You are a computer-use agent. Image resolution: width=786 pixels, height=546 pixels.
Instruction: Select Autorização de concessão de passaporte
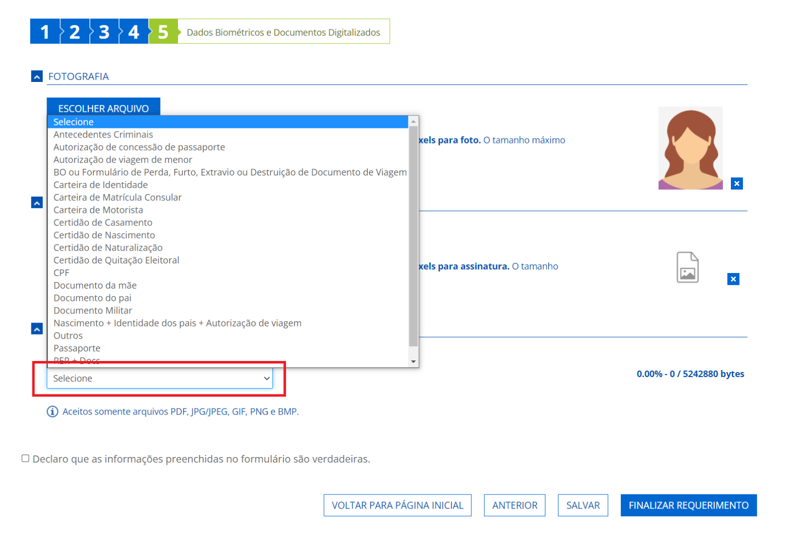[x=228, y=147]
